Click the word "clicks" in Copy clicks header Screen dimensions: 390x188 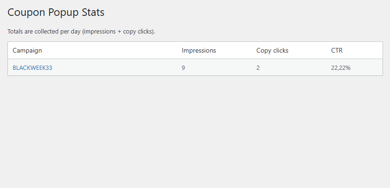coord(280,50)
